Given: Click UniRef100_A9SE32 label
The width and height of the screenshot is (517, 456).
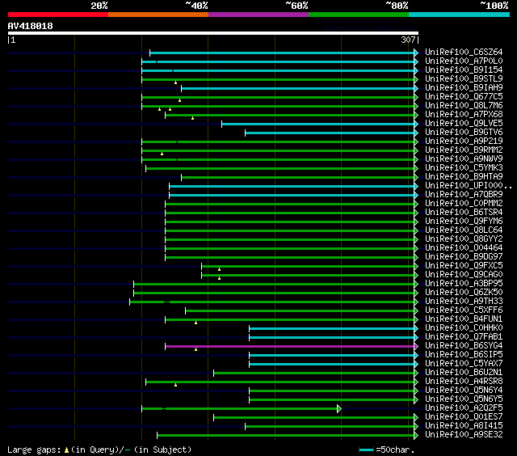Looking at the screenshot, I should [x=464, y=435].
